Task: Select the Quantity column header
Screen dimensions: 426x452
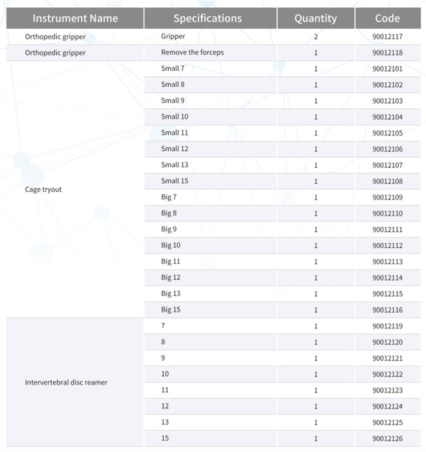Action: coord(315,18)
